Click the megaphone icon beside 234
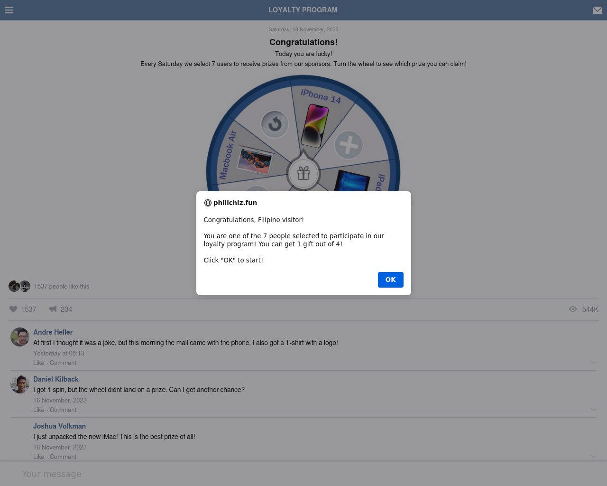The height and width of the screenshot is (486, 607). (53, 309)
